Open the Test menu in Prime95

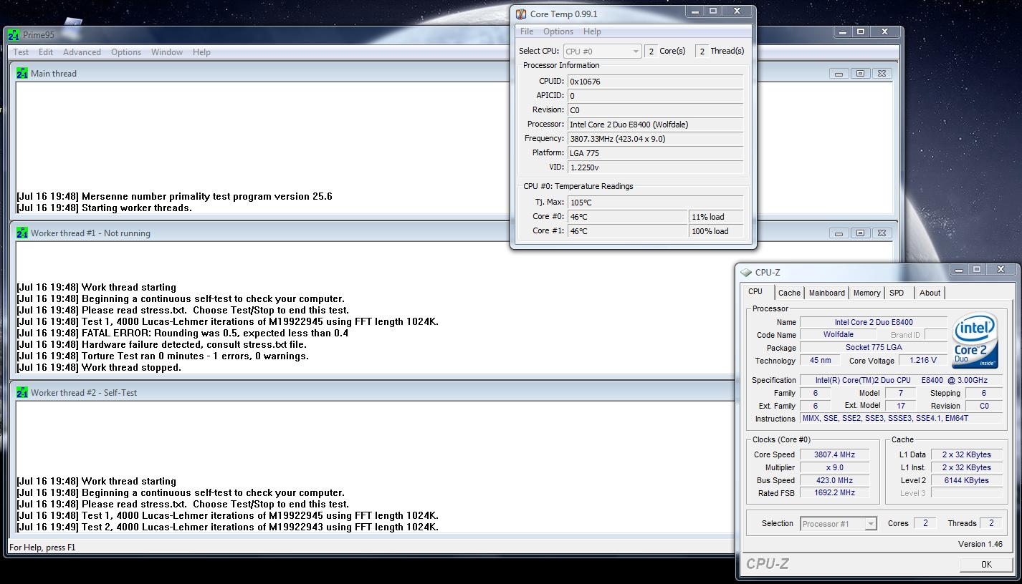[21, 52]
